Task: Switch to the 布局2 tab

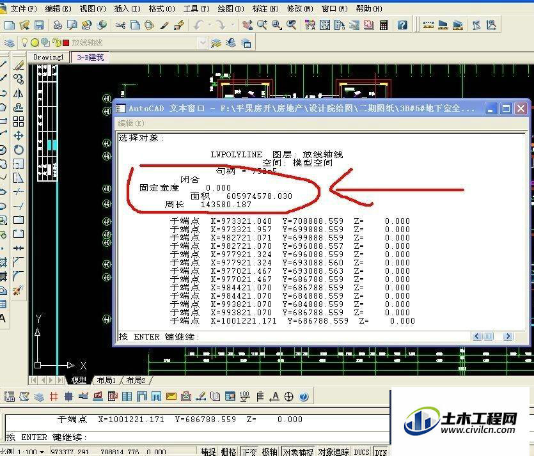Action: point(136,380)
